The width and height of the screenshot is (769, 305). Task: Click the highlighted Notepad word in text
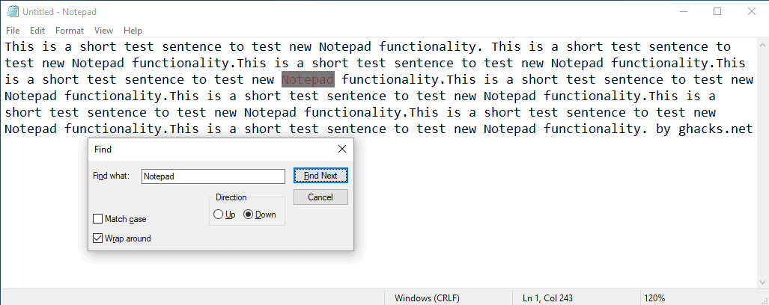[308, 79]
